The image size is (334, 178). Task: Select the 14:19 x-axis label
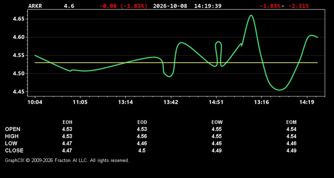[x=306, y=102]
